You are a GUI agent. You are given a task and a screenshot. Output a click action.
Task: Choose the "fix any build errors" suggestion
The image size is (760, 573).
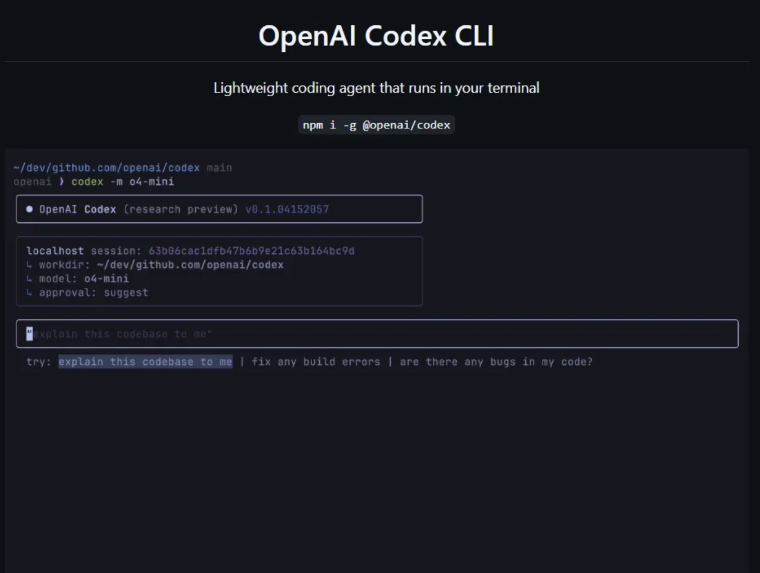316,362
